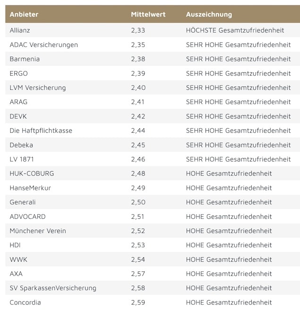
Task: Select SV SparkassenVersicherung provider cell
Action: [x=53, y=288]
